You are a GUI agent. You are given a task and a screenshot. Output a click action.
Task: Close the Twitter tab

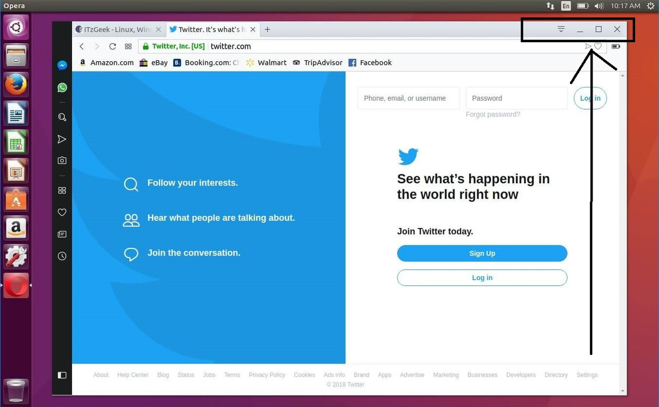[x=252, y=29]
